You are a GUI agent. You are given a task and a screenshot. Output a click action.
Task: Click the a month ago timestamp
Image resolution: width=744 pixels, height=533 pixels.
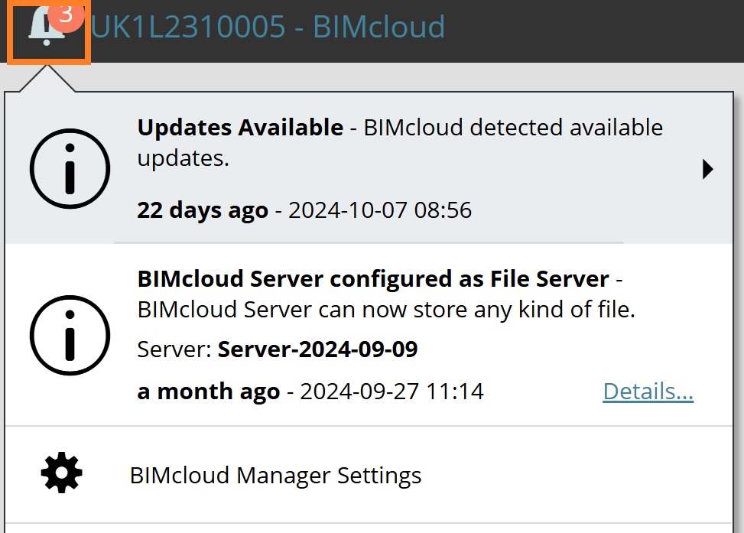pyautogui.click(x=209, y=392)
